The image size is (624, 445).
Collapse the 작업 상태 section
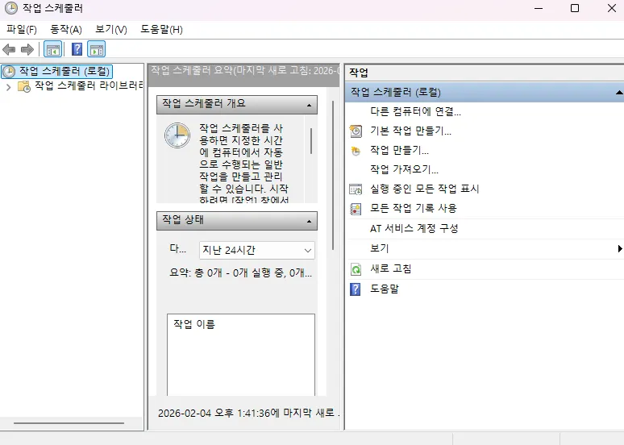pos(310,222)
